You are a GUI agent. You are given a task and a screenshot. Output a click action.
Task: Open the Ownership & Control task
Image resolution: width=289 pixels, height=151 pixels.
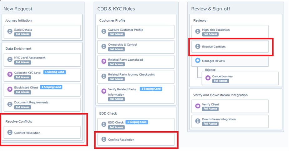[x=123, y=45]
